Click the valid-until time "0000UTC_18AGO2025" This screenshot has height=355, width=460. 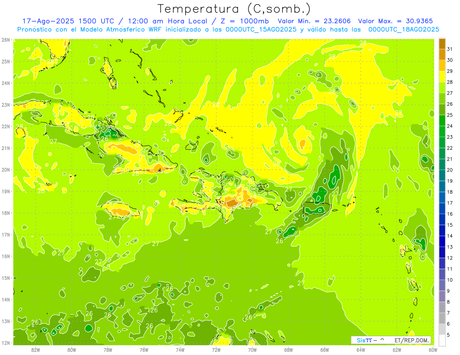tap(403, 29)
